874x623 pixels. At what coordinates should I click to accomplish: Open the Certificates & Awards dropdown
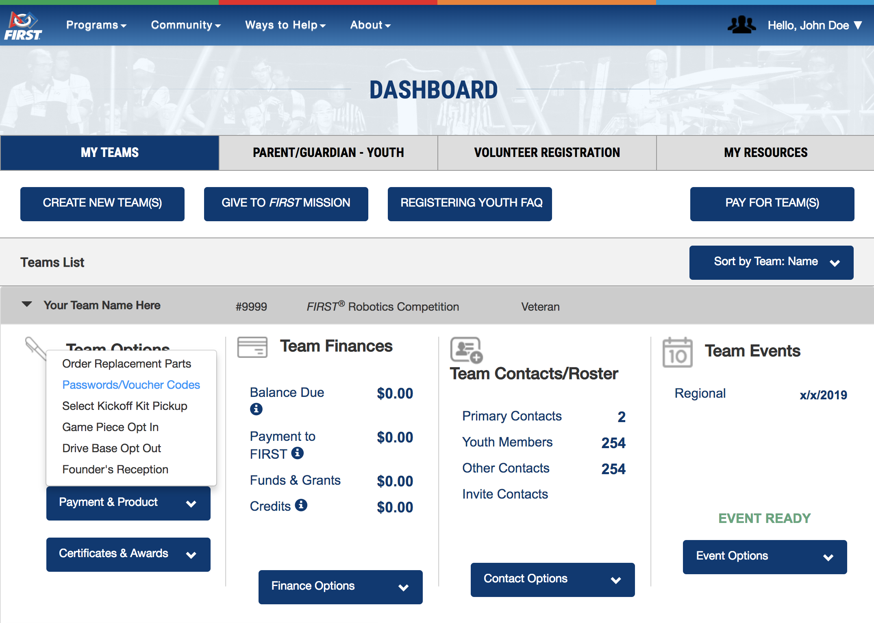point(128,554)
